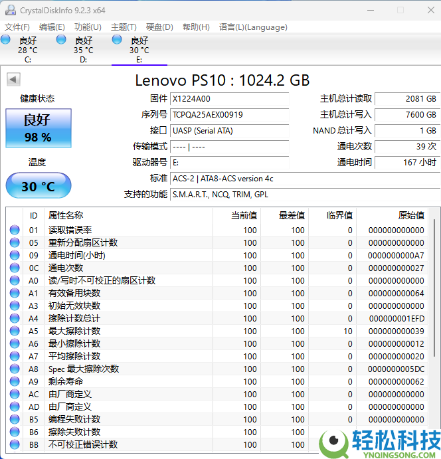Click the 30 °C temperature button
The width and height of the screenshot is (441, 459).
point(37,186)
